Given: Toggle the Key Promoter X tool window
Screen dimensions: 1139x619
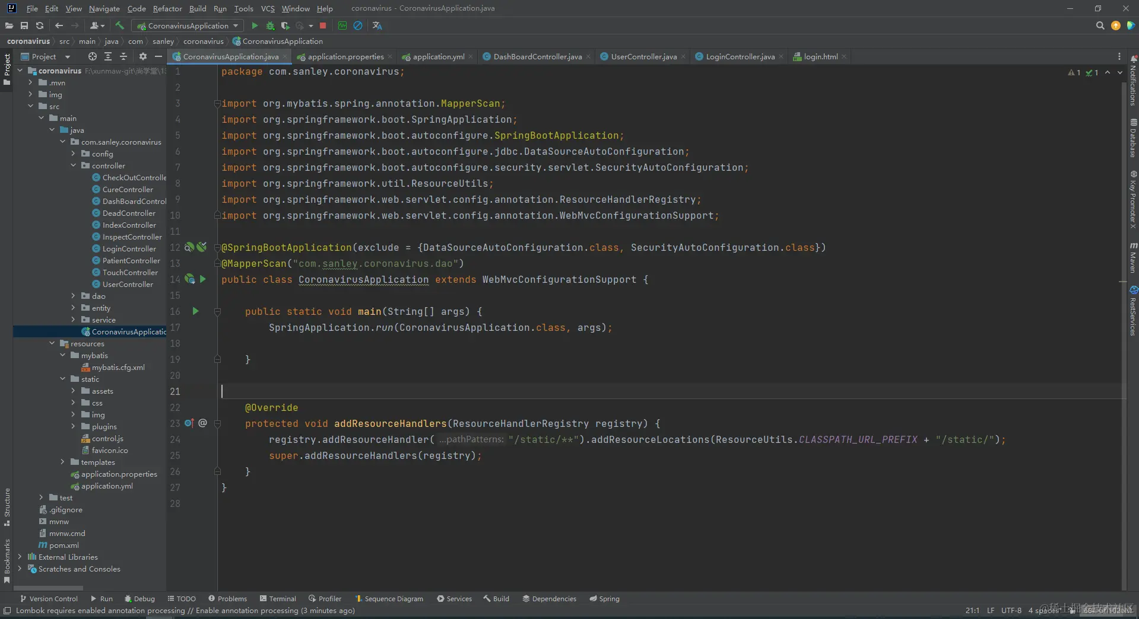Looking at the screenshot, I should (x=1133, y=199).
